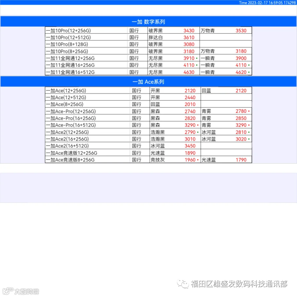Select the 一加10Pro(12+256G) model cell
Screen dimensions: 297x297
86,30
